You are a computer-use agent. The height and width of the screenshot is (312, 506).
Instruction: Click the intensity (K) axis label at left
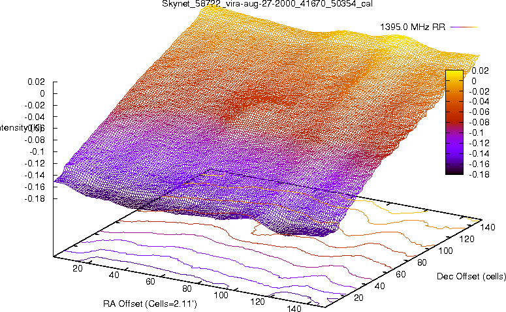(x=21, y=128)
